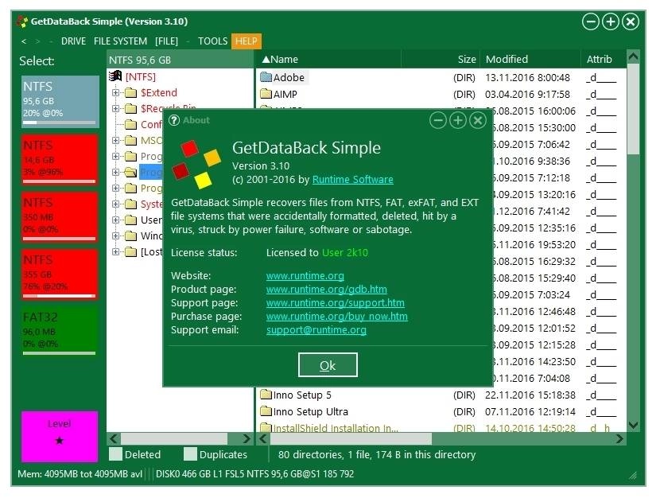Click the Ok button in About dialog
Image resolution: width=660 pixels, height=502 pixels.
[328, 365]
